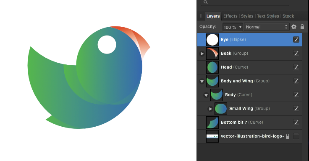Open the Layers panel gear settings

pos(294,27)
